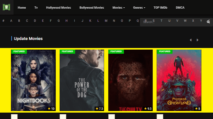Open The Power of the Dog poster
The image size is (213, 119).
tap(82, 80)
